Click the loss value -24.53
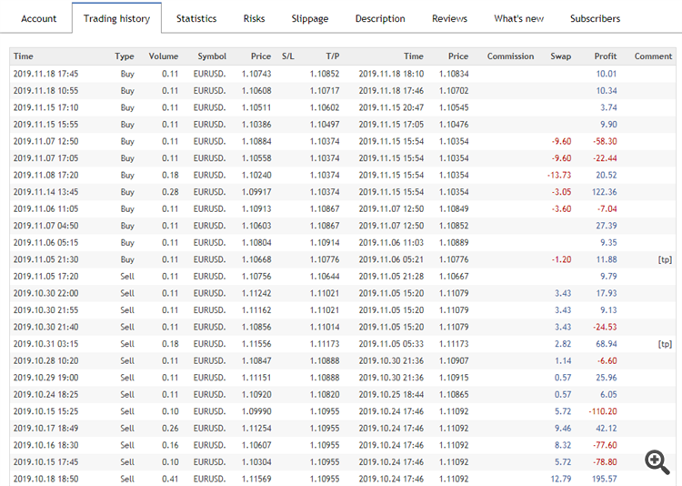This screenshot has height=486, width=682. pos(605,328)
